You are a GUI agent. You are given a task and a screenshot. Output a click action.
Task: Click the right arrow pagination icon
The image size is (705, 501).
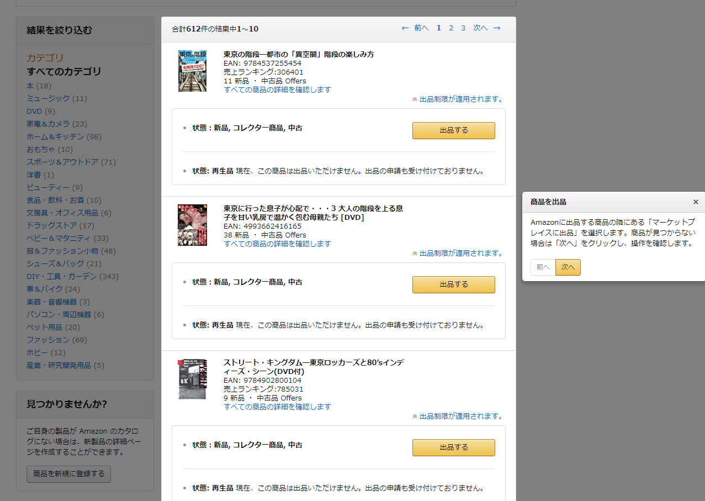click(x=496, y=28)
